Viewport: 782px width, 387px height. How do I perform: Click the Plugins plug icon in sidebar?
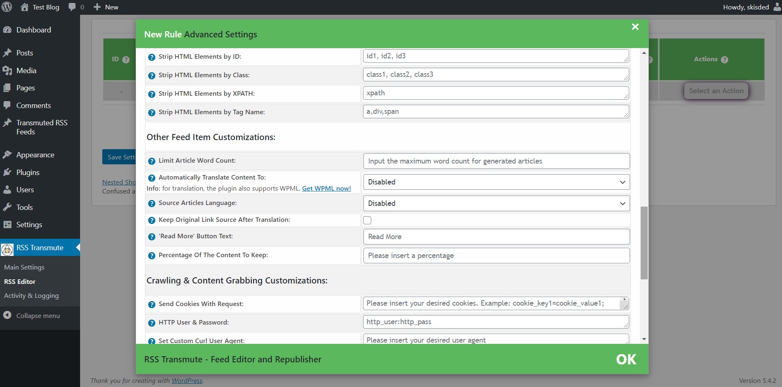click(7, 172)
